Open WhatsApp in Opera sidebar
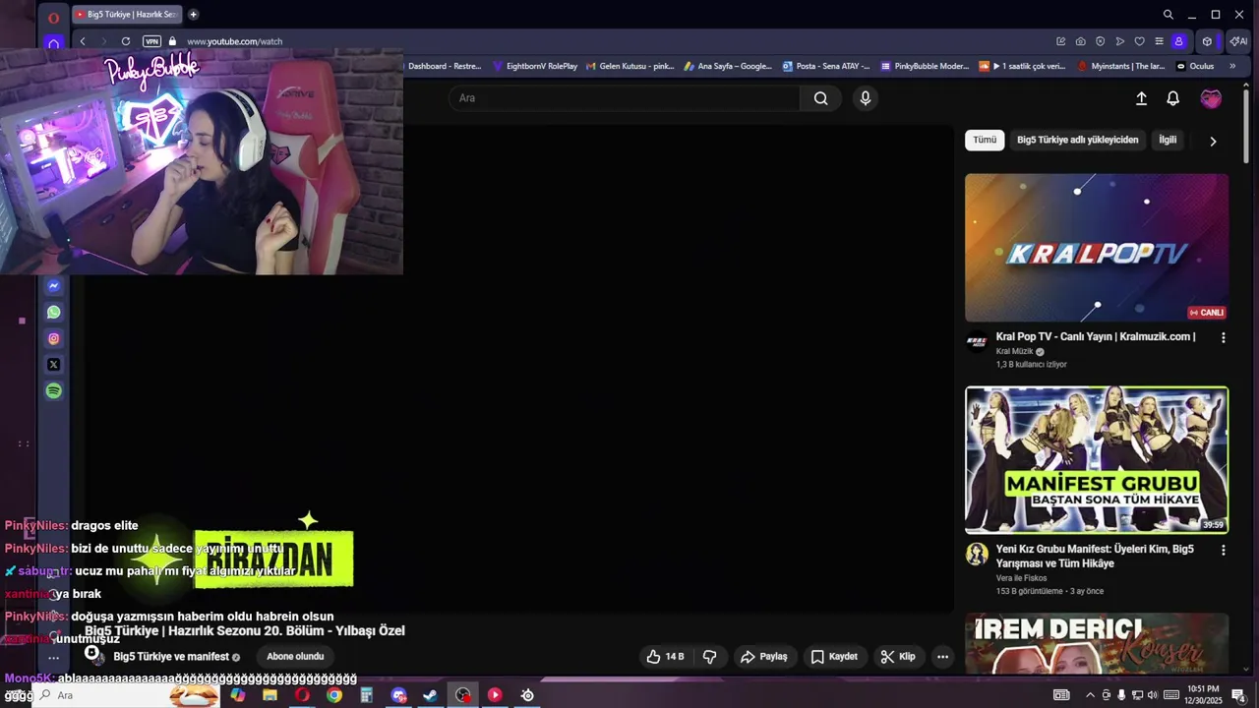1259x708 pixels. tap(54, 312)
